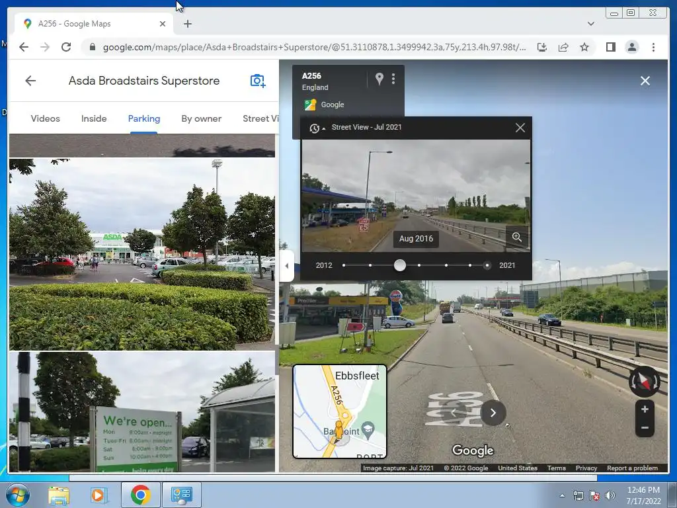
Task: Open the volume speaker tray icon
Action: 610,495
